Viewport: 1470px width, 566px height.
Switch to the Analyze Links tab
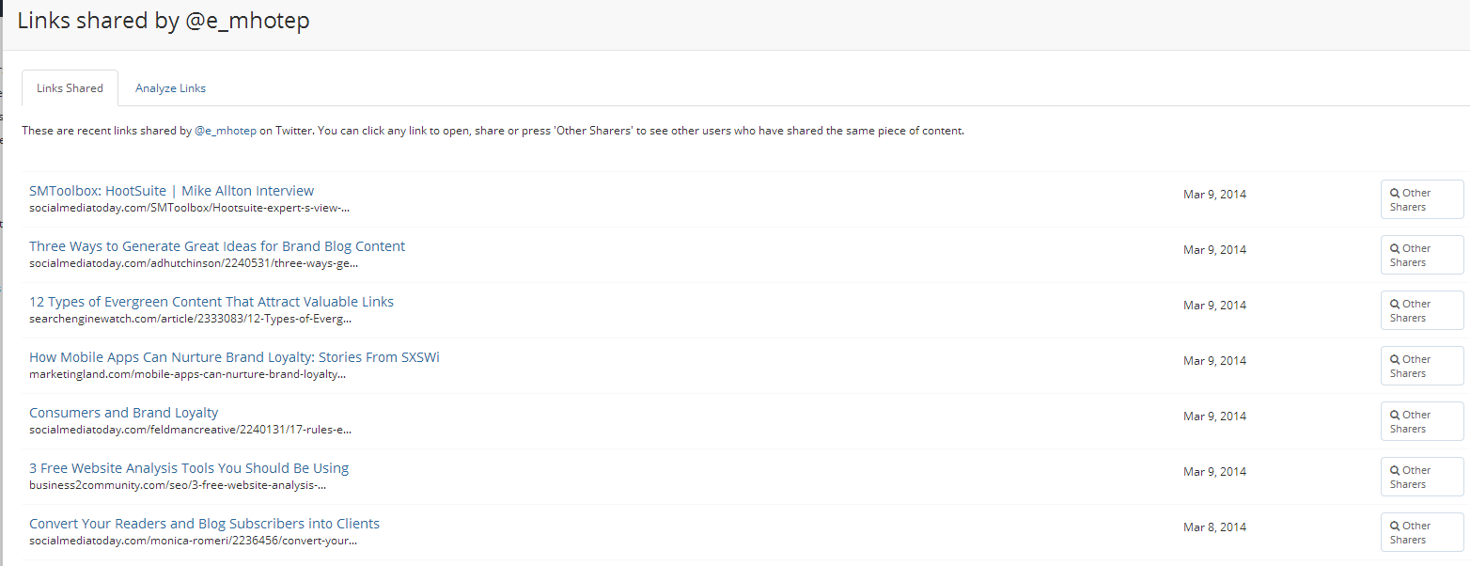170,88
